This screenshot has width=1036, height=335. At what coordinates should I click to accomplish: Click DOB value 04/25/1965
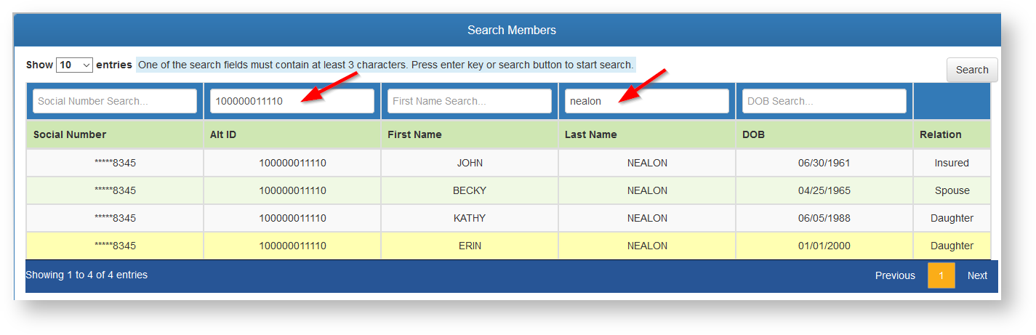(824, 190)
